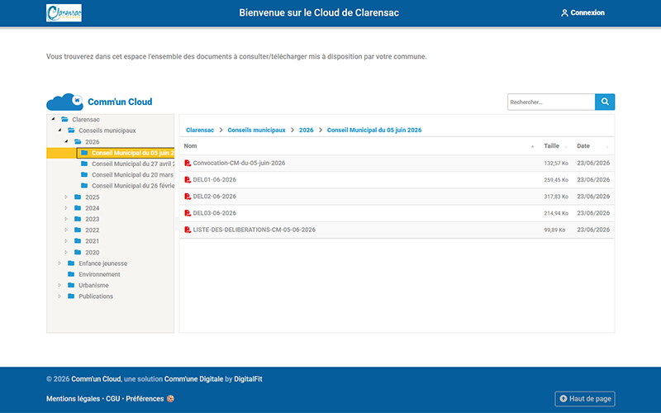This screenshot has height=413, width=661.
Task: Click the Environnement folder icon
Action: click(x=71, y=274)
